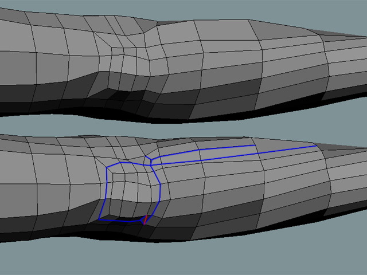Select a face inside the blue loop region
The height and width of the screenshot is (275, 367).
[132, 189]
